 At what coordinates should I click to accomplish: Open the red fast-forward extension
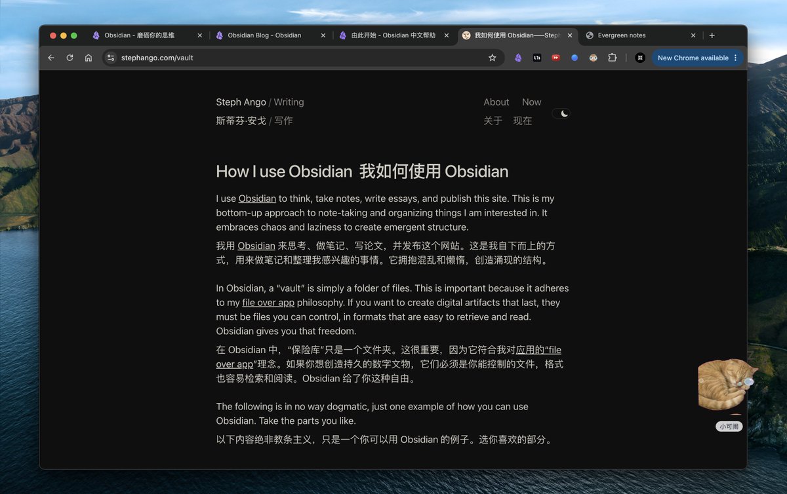pyautogui.click(x=555, y=58)
